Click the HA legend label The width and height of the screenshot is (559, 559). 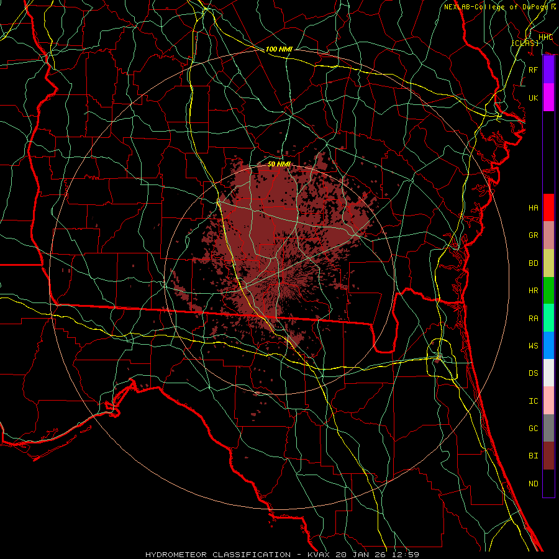click(x=534, y=208)
